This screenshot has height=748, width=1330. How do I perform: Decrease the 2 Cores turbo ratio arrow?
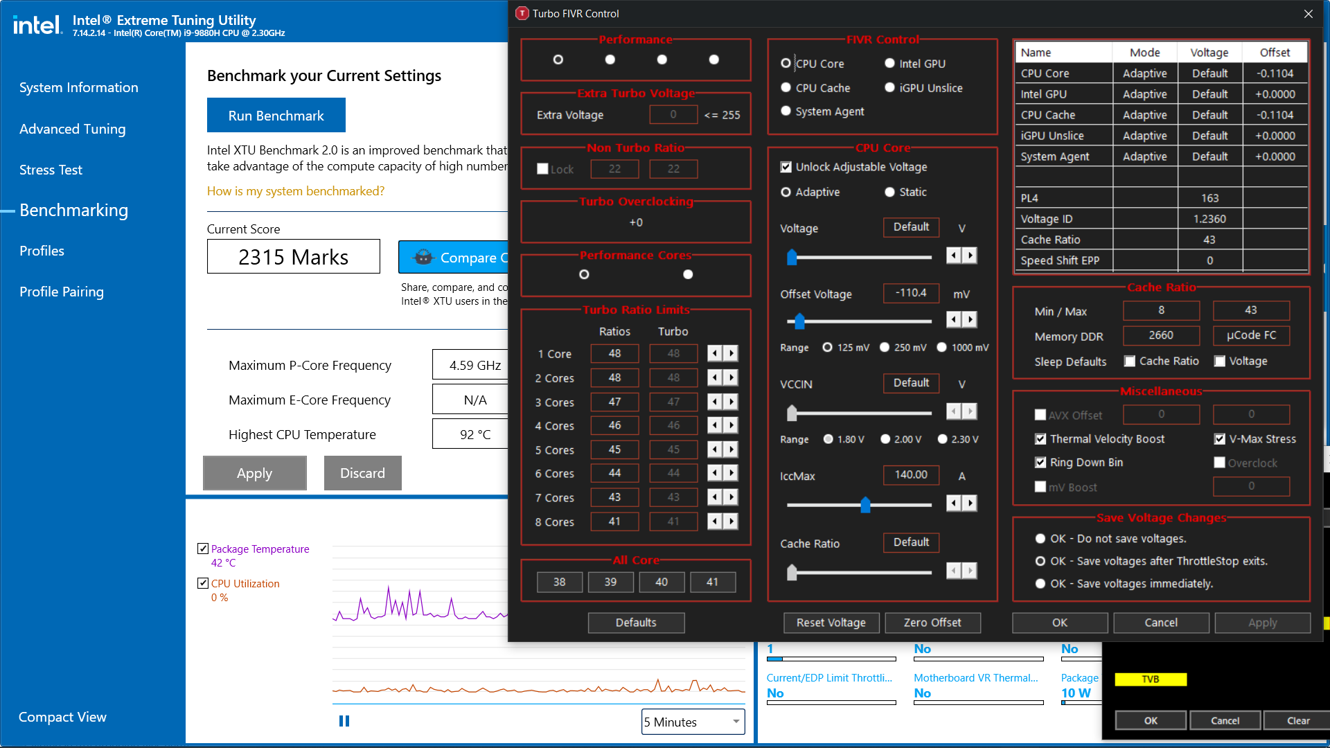pyautogui.click(x=715, y=378)
